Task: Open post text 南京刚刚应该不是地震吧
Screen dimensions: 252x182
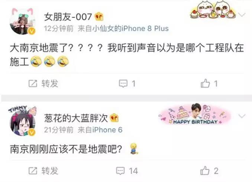Action: coord(66,149)
